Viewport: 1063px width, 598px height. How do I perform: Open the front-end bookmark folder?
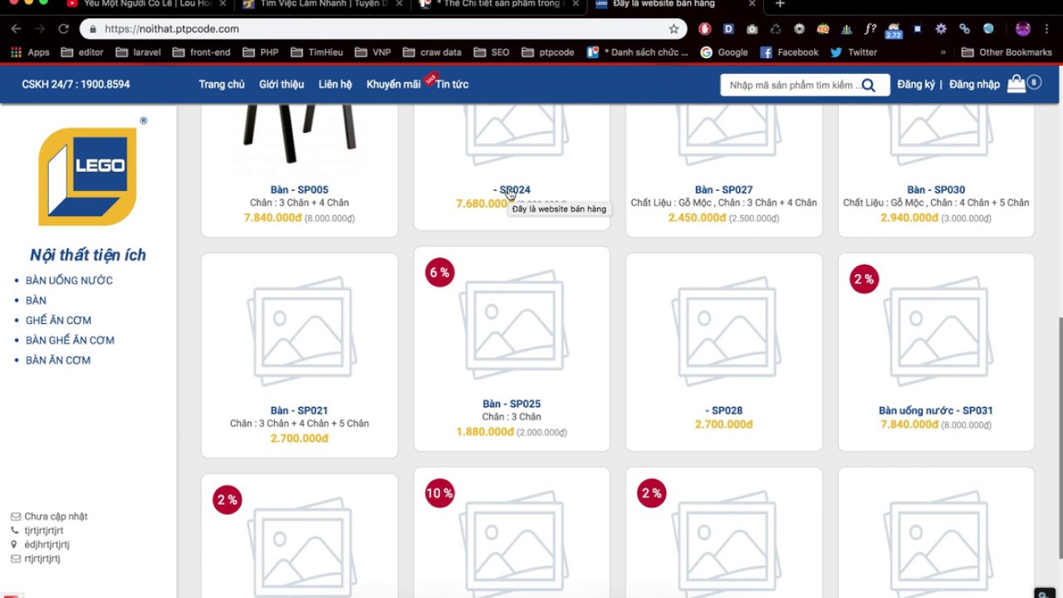click(202, 52)
